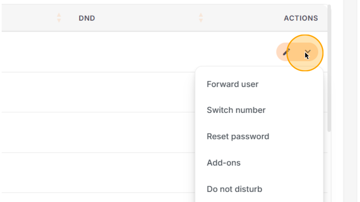Click the up sort arrow right of DND

[x=201, y=15]
